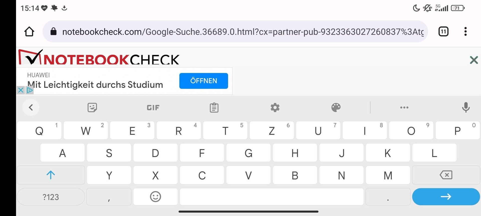Open the AdChoices info triangle

pos(30,90)
